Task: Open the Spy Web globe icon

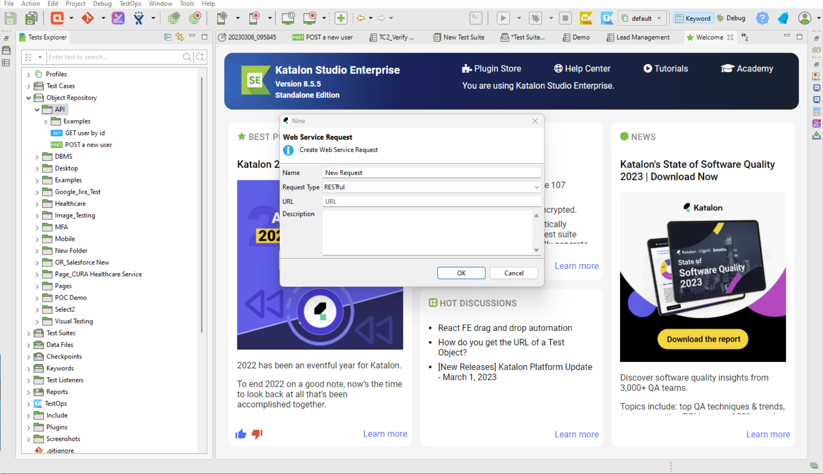Action: pos(174,18)
